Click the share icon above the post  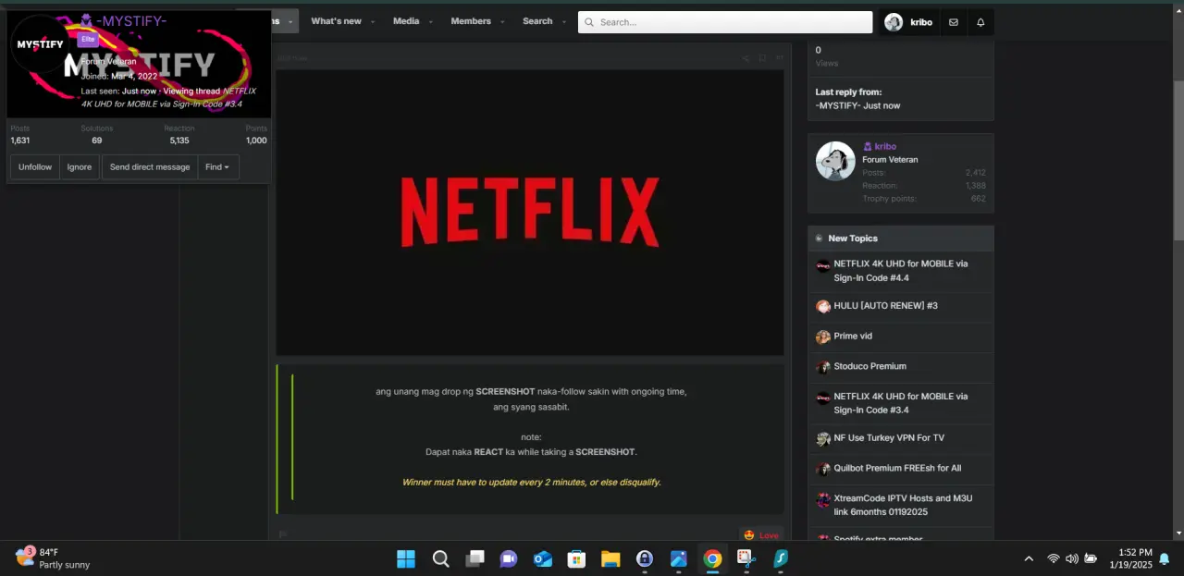point(746,58)
